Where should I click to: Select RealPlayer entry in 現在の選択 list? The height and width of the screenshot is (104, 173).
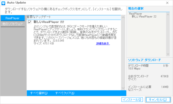135,14
